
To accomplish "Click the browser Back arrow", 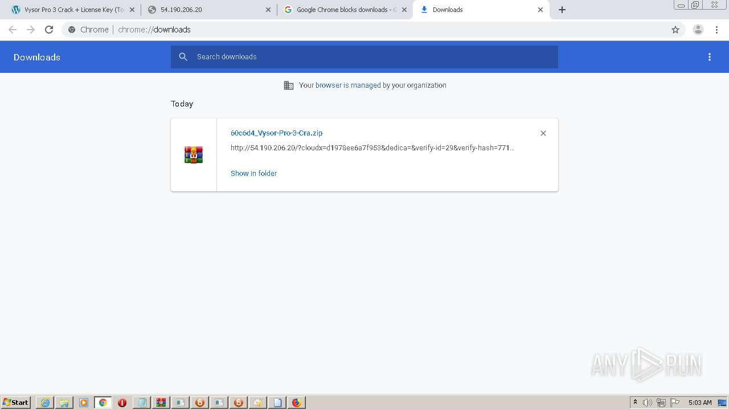I will click(13, 30).
